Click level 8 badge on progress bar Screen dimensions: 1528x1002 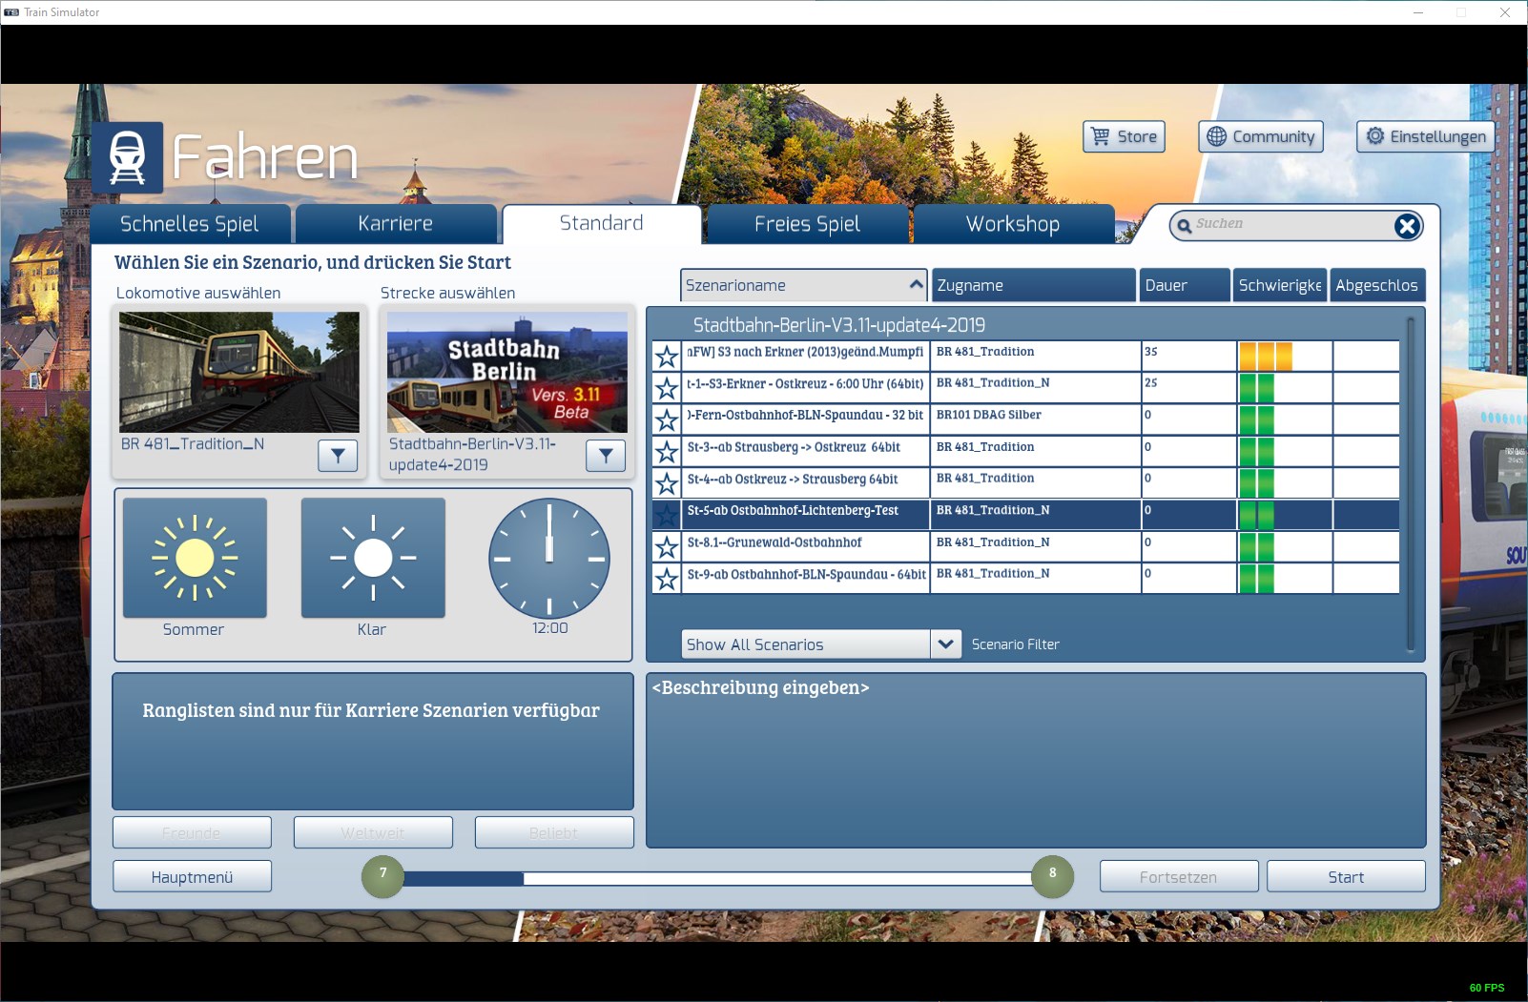[x=1052, y=876]
